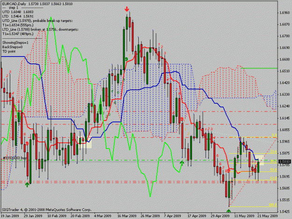Click the '26 Mar 2009' date label
Screen dimensions: 292x219
(x=150, y=216)
